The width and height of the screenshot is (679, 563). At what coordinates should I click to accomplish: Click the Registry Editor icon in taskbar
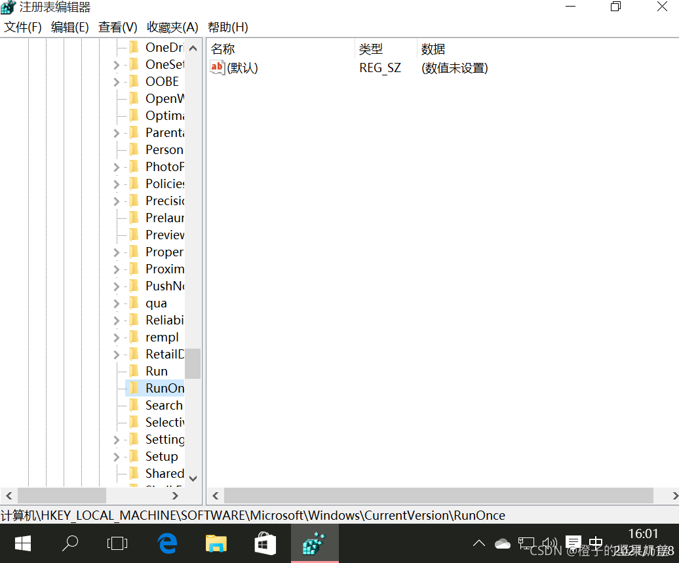click(x=315, y=543)
